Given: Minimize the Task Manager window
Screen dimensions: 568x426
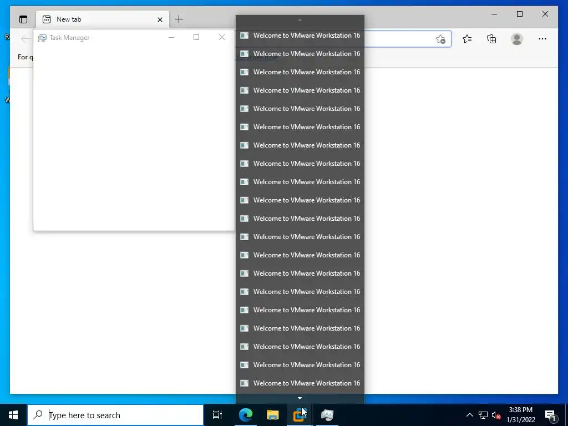Looking at the screenshot, I should [171, 37].
